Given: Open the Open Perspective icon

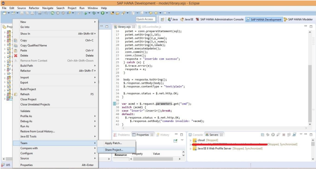Looking at the screenshot, I should coord(163,19).
